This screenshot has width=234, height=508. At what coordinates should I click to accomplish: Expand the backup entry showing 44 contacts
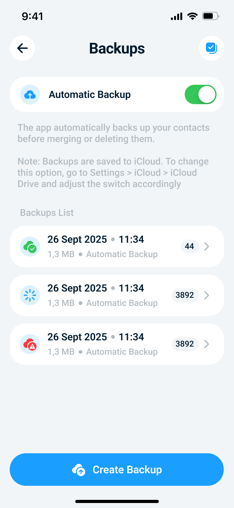tap(206, 246)
